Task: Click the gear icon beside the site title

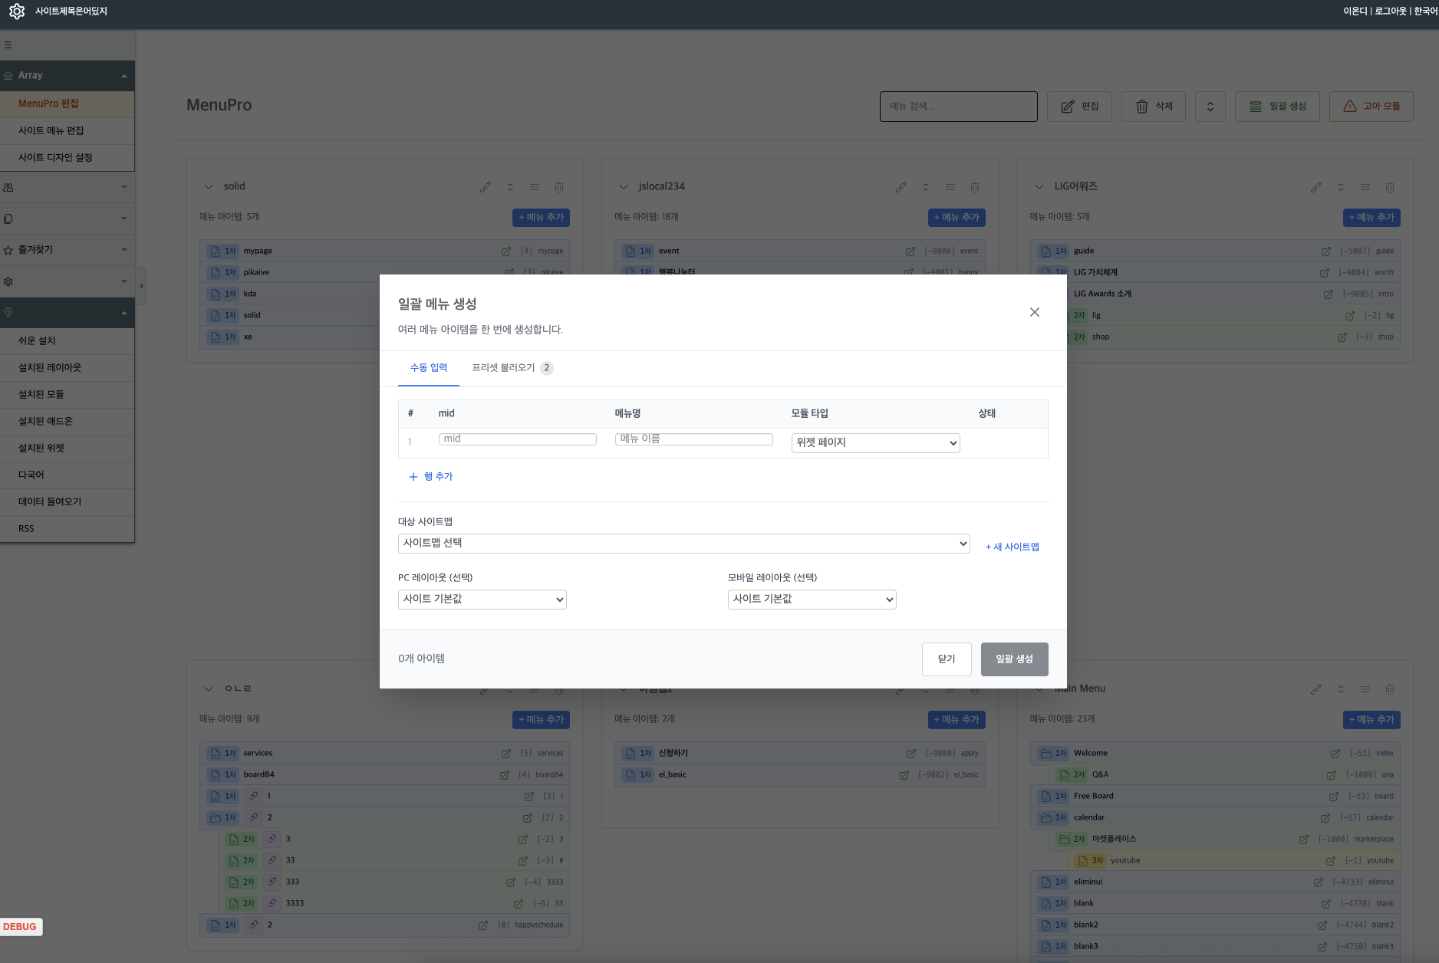Action: [x=17, y=12]
